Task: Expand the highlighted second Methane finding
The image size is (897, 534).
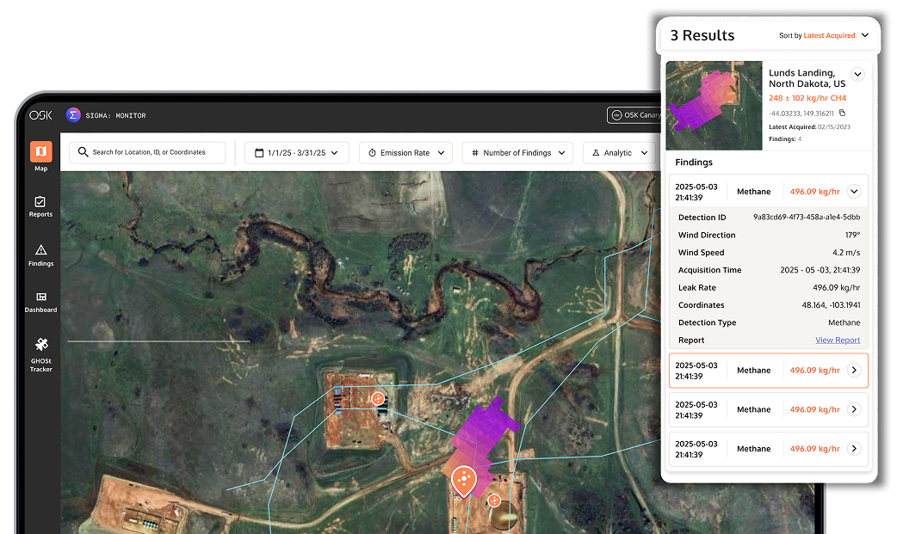Action: [853, 371]
